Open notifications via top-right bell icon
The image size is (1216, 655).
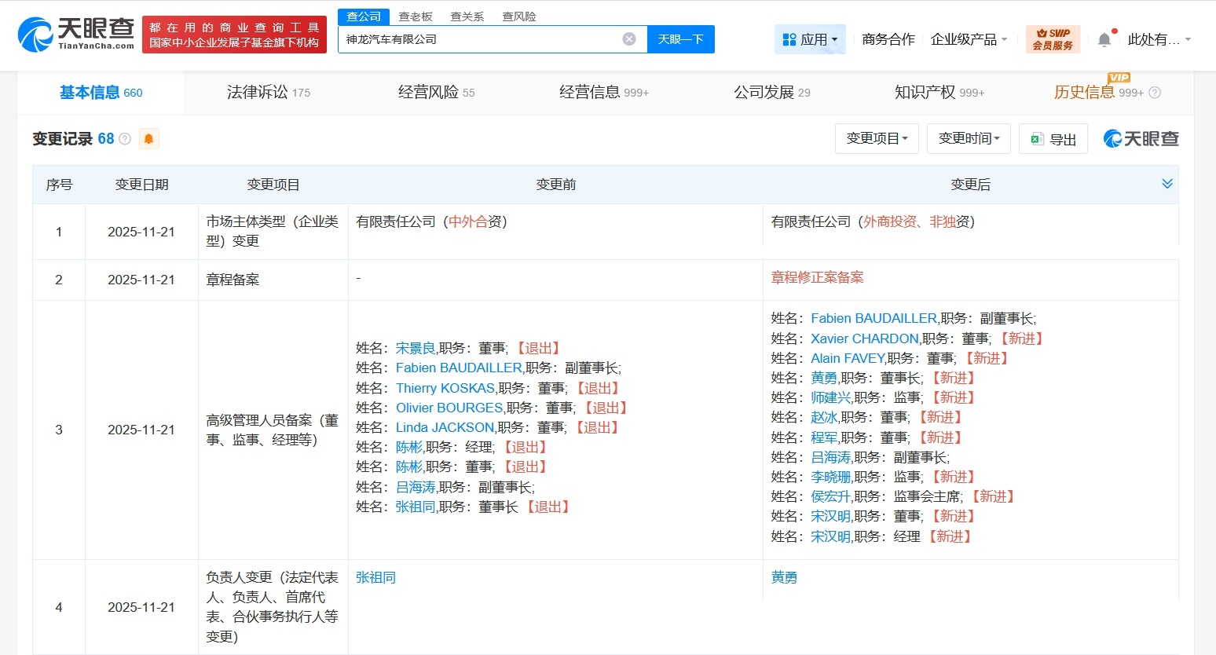[1104, 38]
